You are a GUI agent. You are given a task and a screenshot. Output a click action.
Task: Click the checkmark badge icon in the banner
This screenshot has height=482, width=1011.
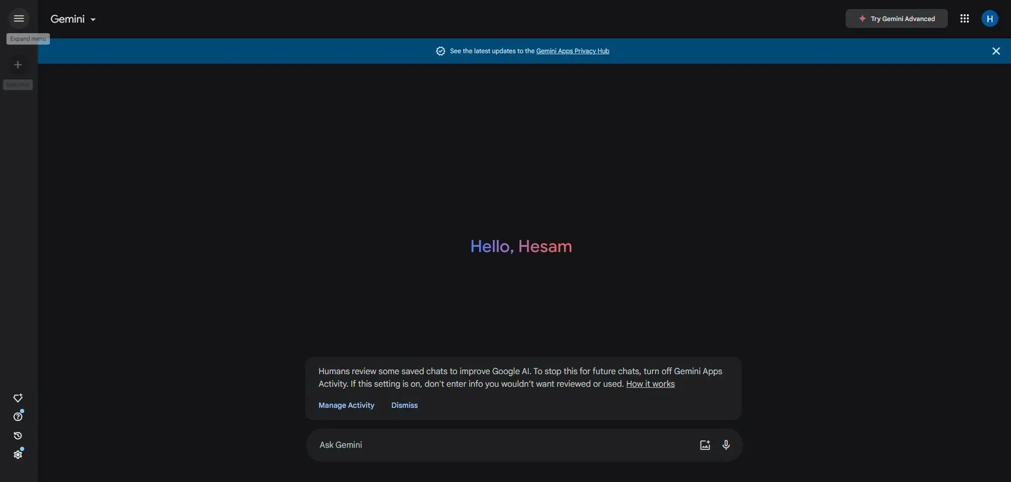click(x=441, y=51)
